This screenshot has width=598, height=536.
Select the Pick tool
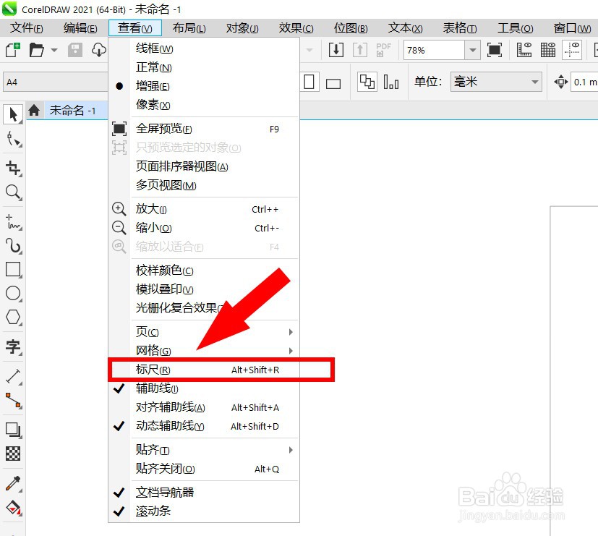pos(12,114)
